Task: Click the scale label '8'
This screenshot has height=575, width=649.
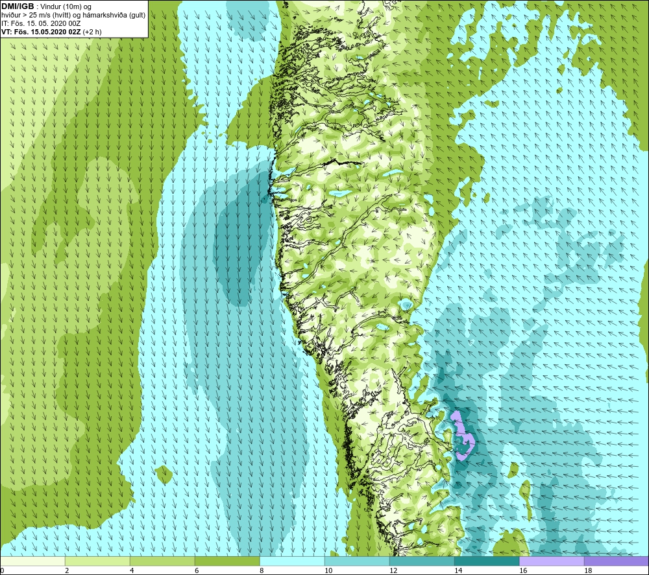Action: pos(262,571)
